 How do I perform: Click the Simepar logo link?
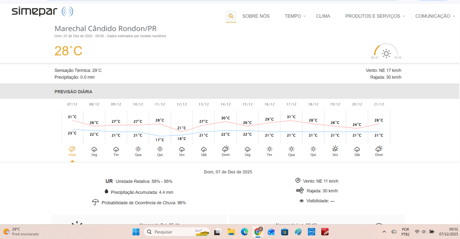click(42, 11)
